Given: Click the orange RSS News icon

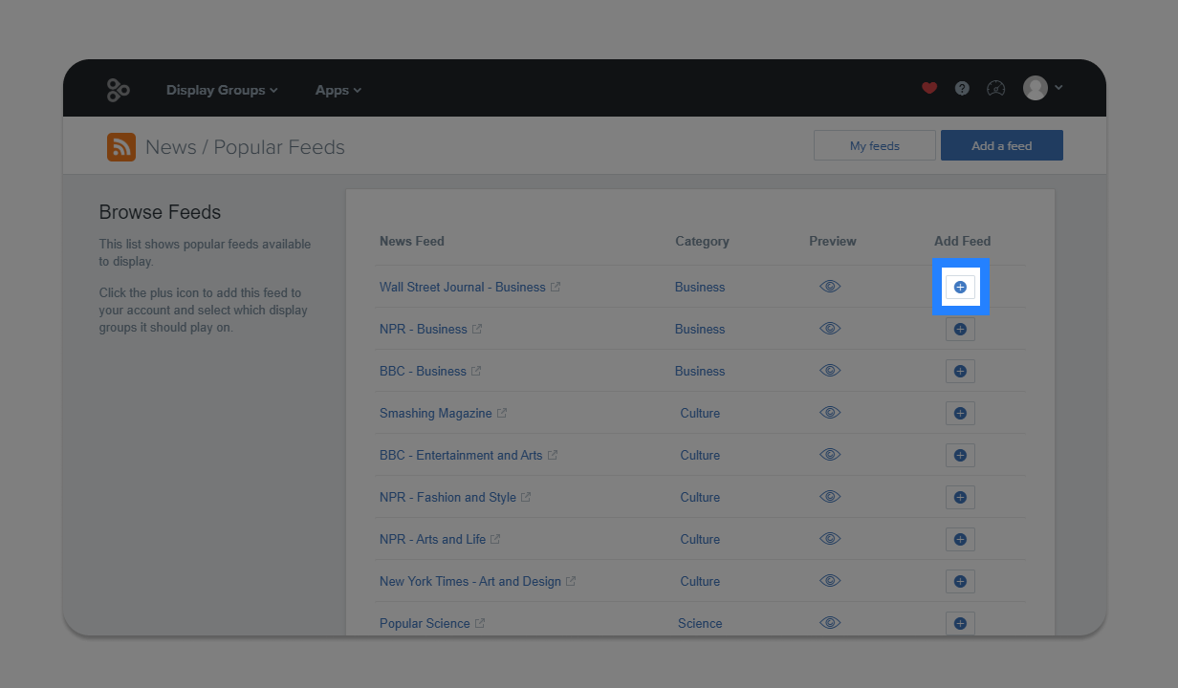Looking at the screenshot, I should (121, 147).
